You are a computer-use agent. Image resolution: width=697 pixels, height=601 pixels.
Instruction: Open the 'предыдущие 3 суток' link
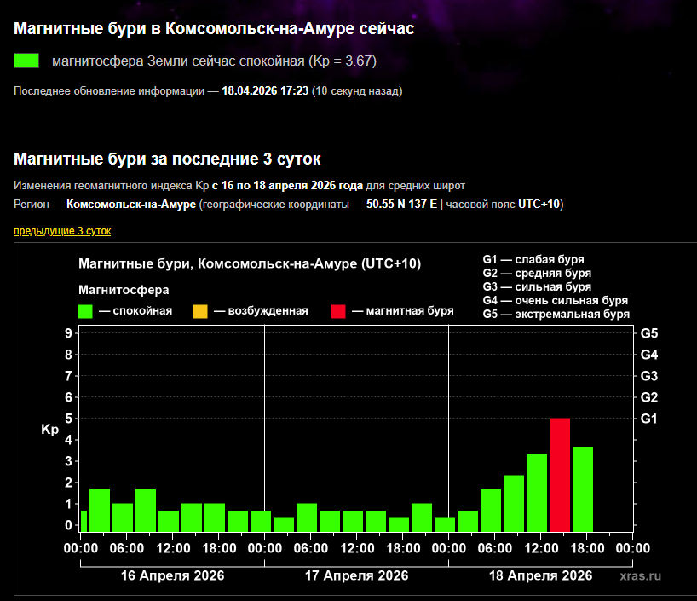point(62,231)
